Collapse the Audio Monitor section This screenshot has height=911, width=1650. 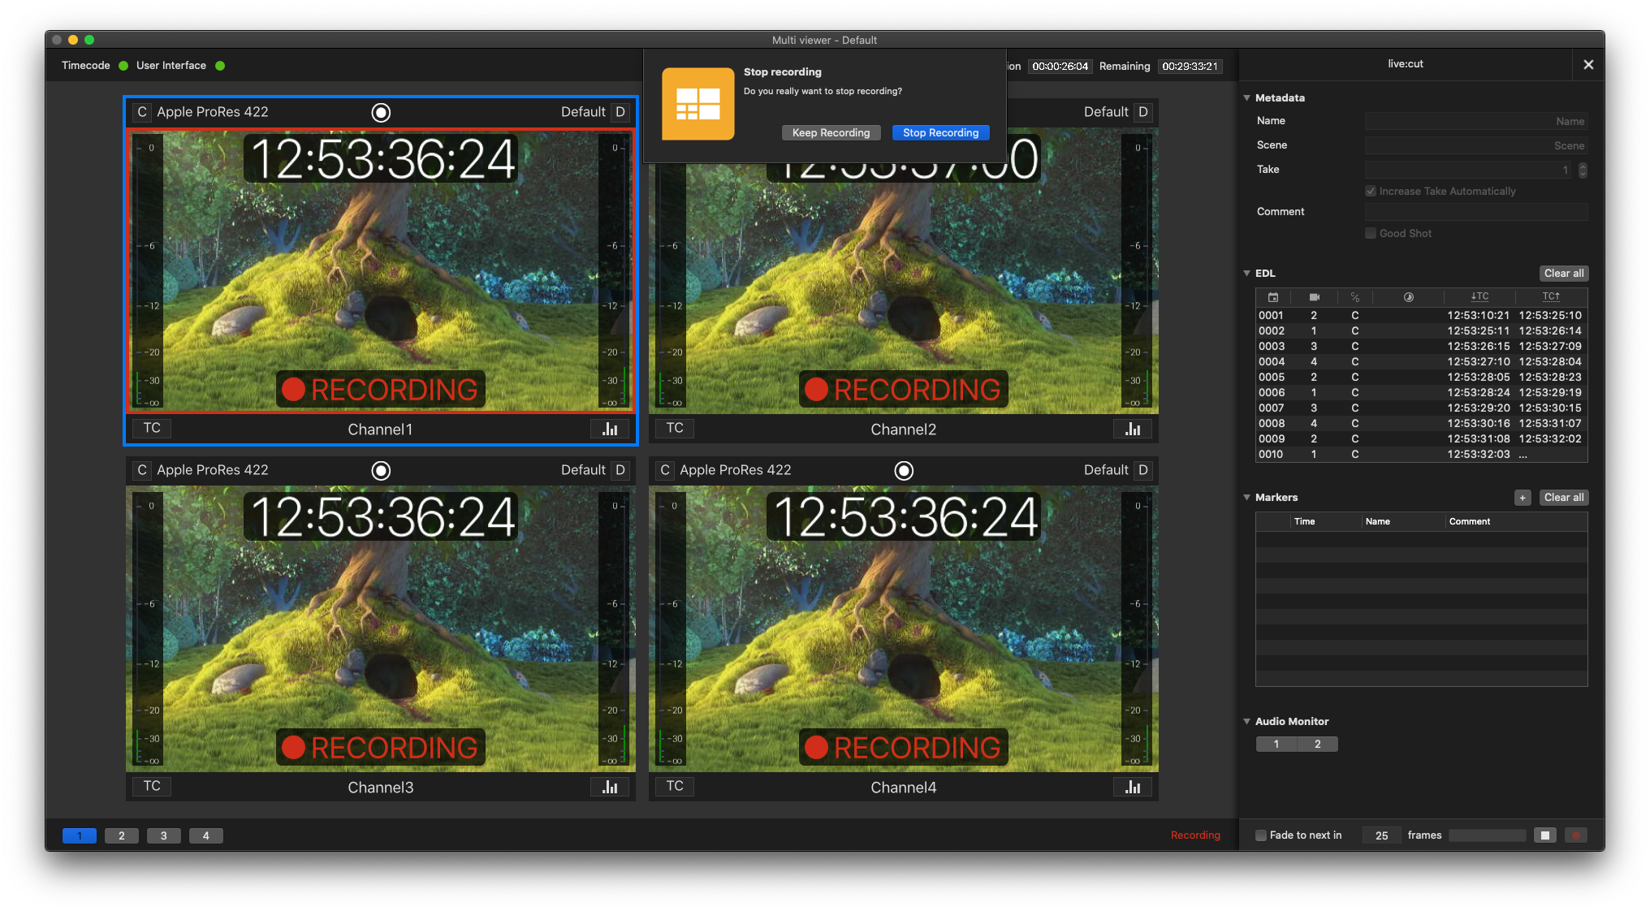(1247, 721)
